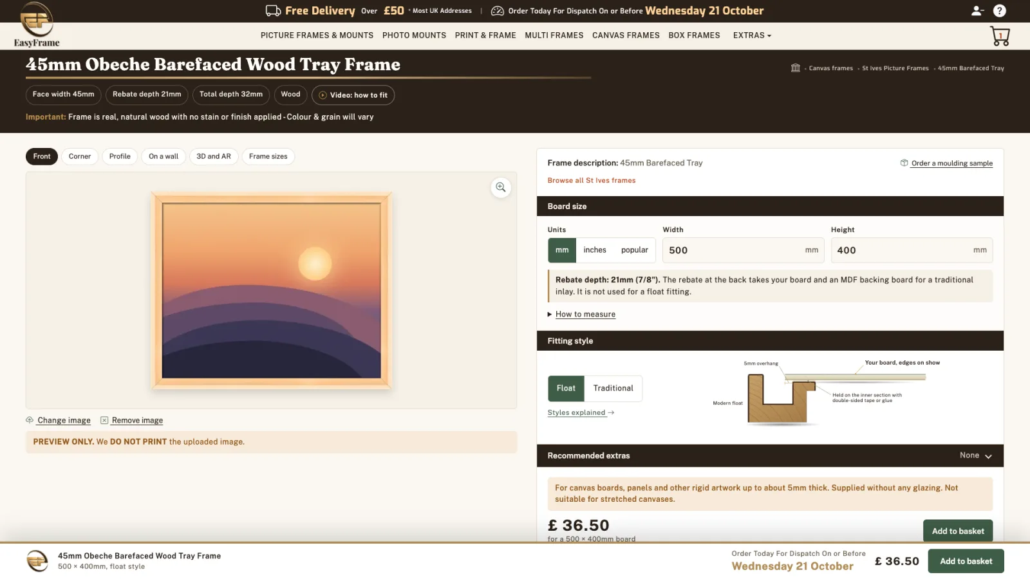This screenshot has width=1030, height=579.
Task: Select mm units
Action: point(562,250)
